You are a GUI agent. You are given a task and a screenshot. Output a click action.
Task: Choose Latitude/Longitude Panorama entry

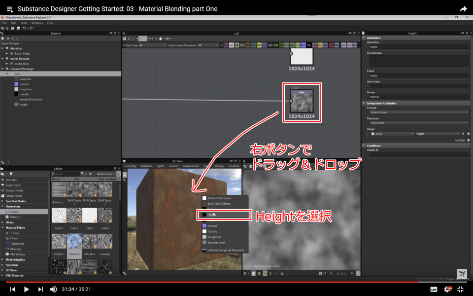[x=226, y=250]
